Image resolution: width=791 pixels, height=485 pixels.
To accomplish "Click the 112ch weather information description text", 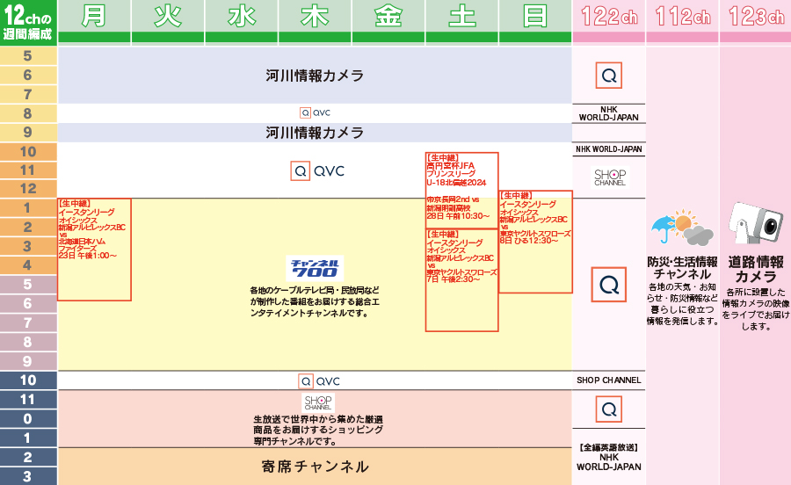I will 682,304.
